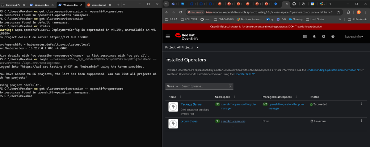Screen dimensions: 370x147
Task: Open the Chrome profile avatar
Action: 359,12
